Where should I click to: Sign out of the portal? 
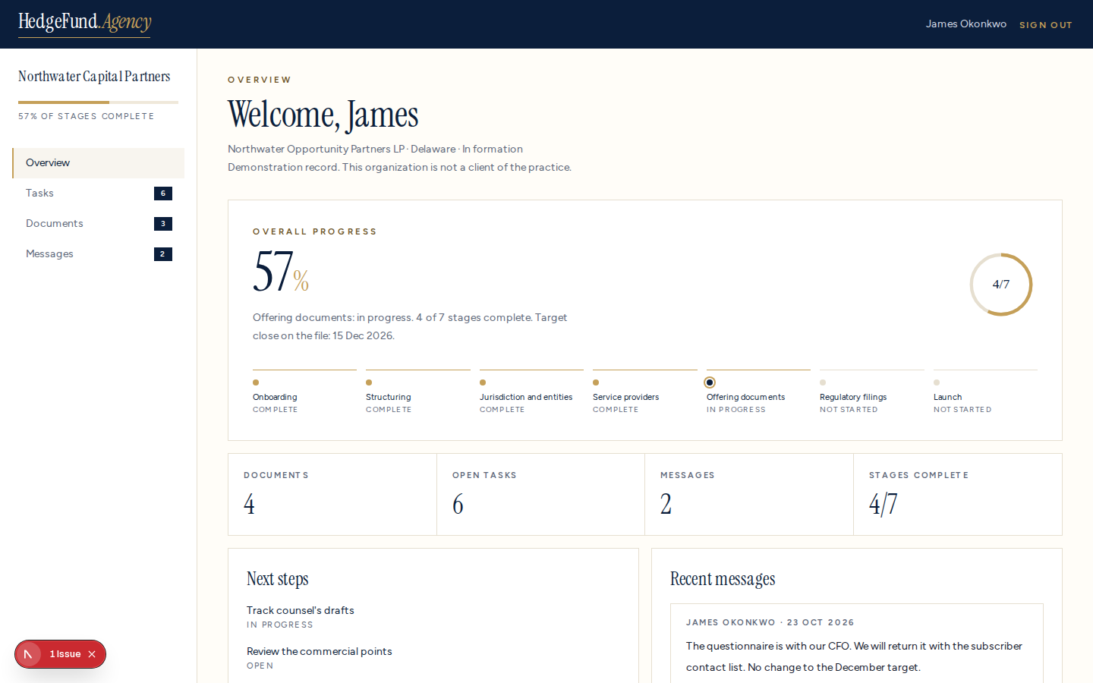point(1046,25)
